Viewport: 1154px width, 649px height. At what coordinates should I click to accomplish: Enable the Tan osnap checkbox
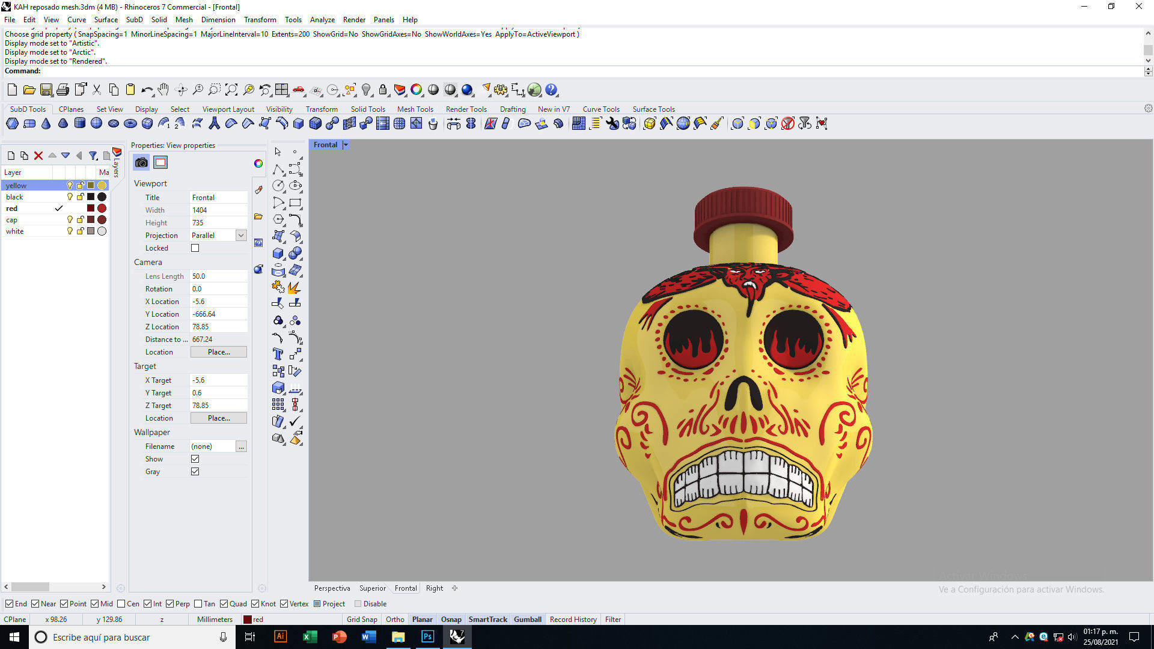point(198,604)
